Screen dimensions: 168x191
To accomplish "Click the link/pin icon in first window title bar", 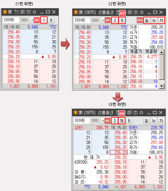I will click(17, 12).
